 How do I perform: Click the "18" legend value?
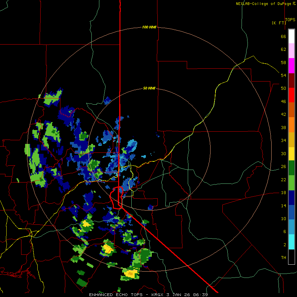(283, 193)
